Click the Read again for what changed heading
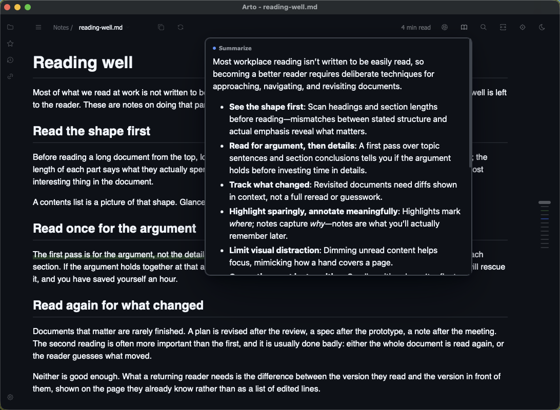Viewport: 560px width, 410px height. pos(118,305)
